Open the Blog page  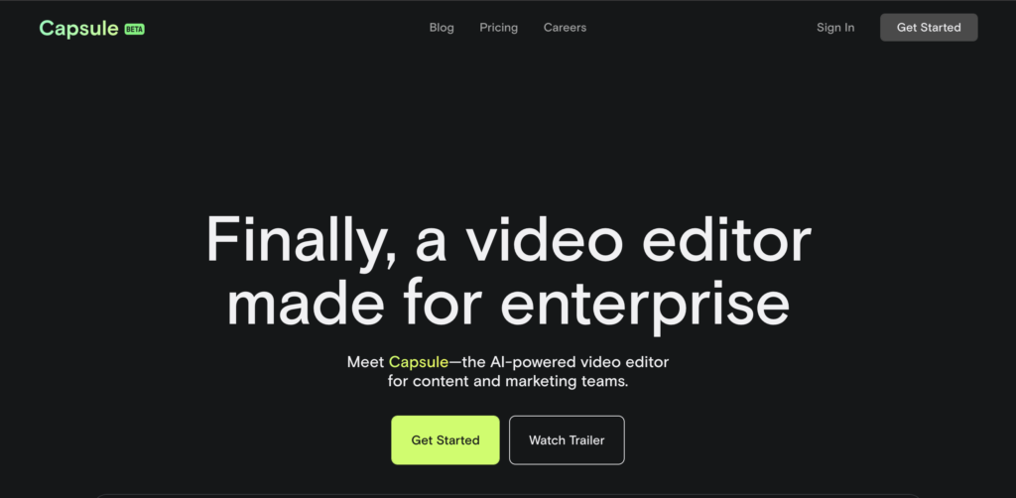(442, 27)
